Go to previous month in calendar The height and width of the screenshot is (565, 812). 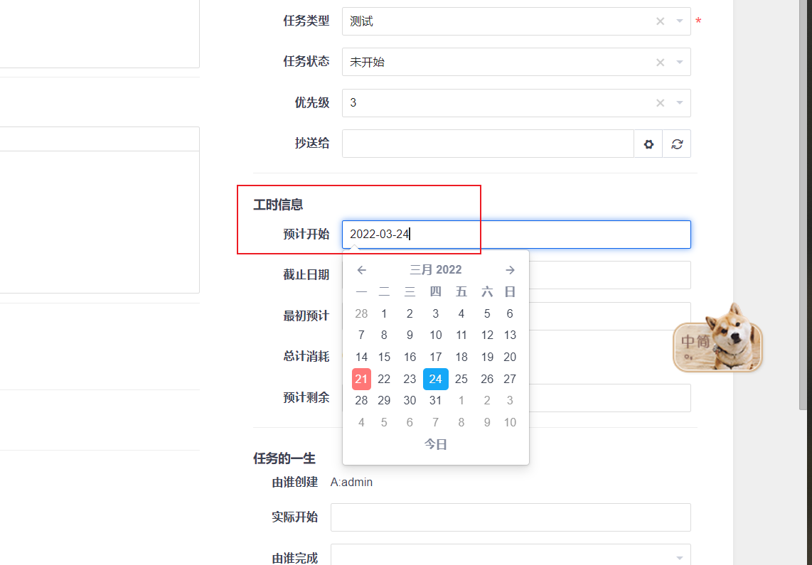pos(361,269)
